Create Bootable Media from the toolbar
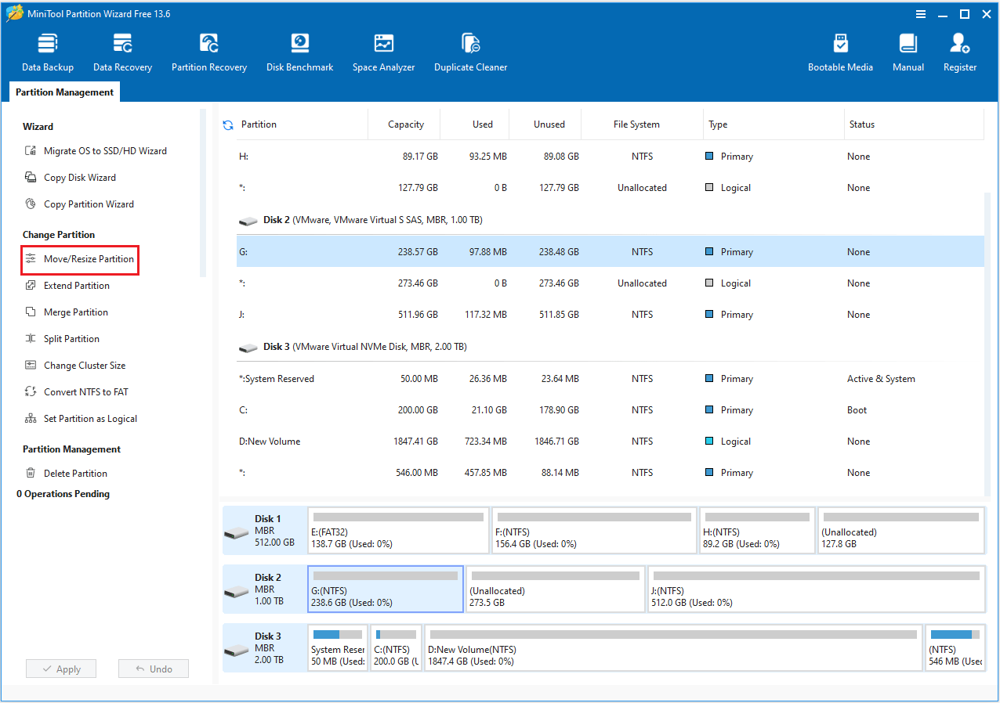Image resolution: width=1000 pixels, height=703 pixels. click(840, 52)
